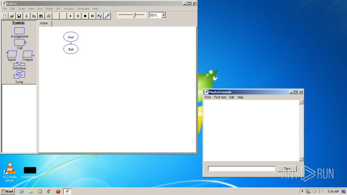The height and width of the screenshot is (195, 347).
Task: Open the View menu
Action: click(x=31, y=9)
